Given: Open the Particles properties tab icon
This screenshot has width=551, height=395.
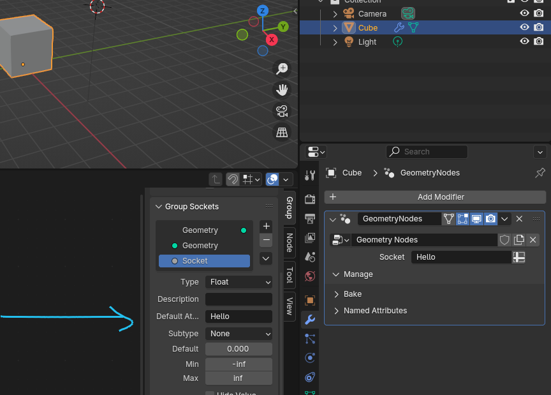Looking at the screenshot, I should click(x=310, y=339).
